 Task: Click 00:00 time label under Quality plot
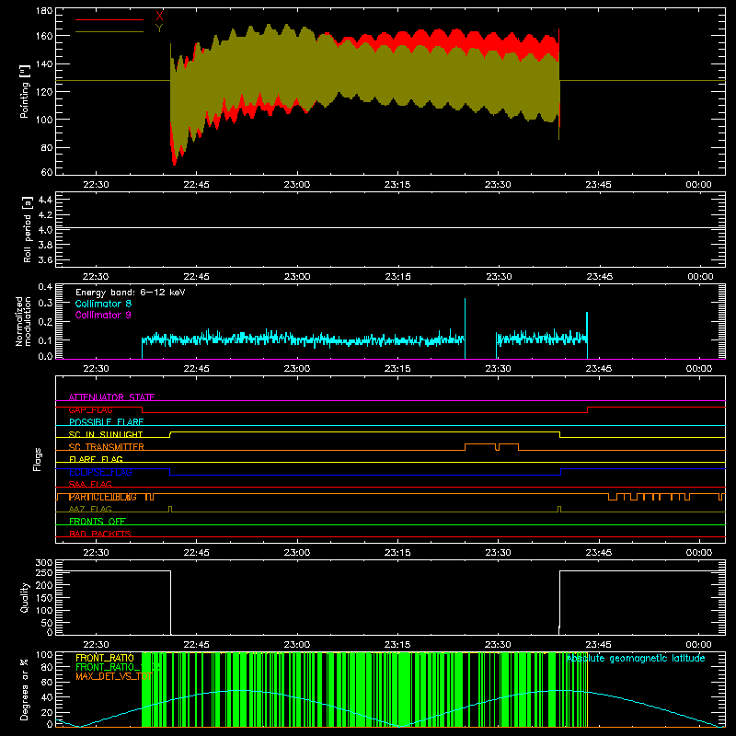point(699,645)
